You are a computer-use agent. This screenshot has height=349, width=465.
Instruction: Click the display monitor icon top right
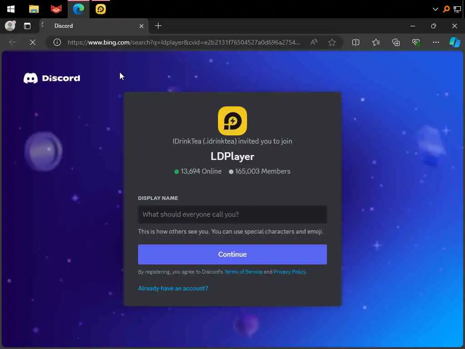pos(457,9)
